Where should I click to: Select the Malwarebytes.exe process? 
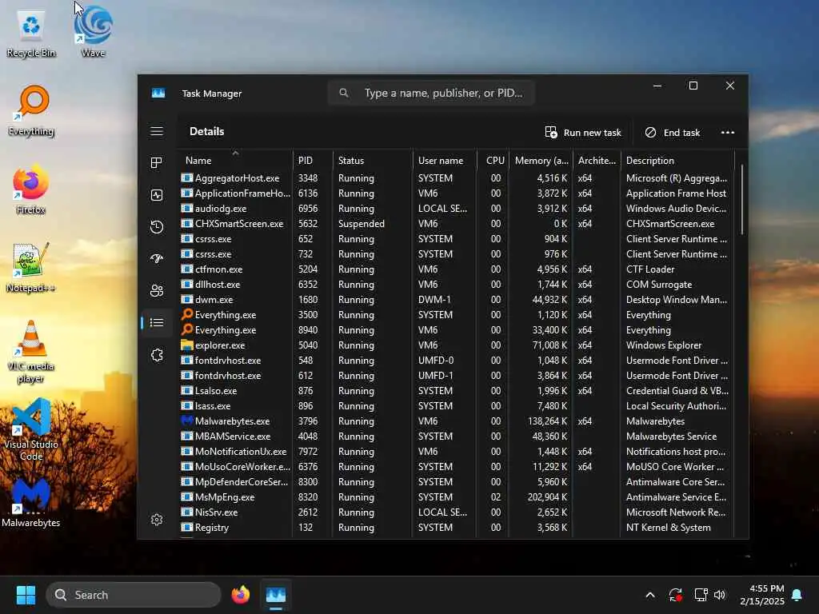pos(457,421)
